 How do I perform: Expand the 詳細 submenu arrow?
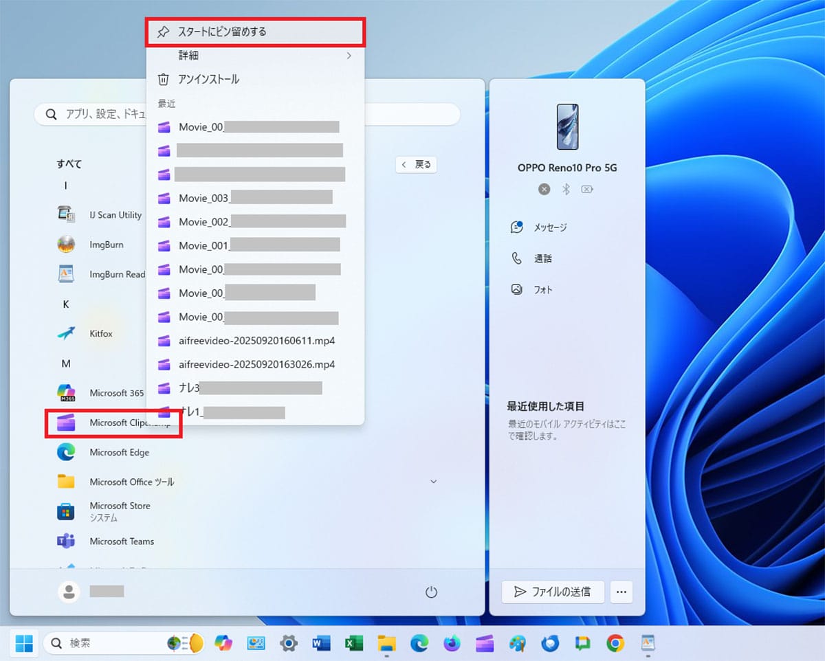(x=349, y=56)
